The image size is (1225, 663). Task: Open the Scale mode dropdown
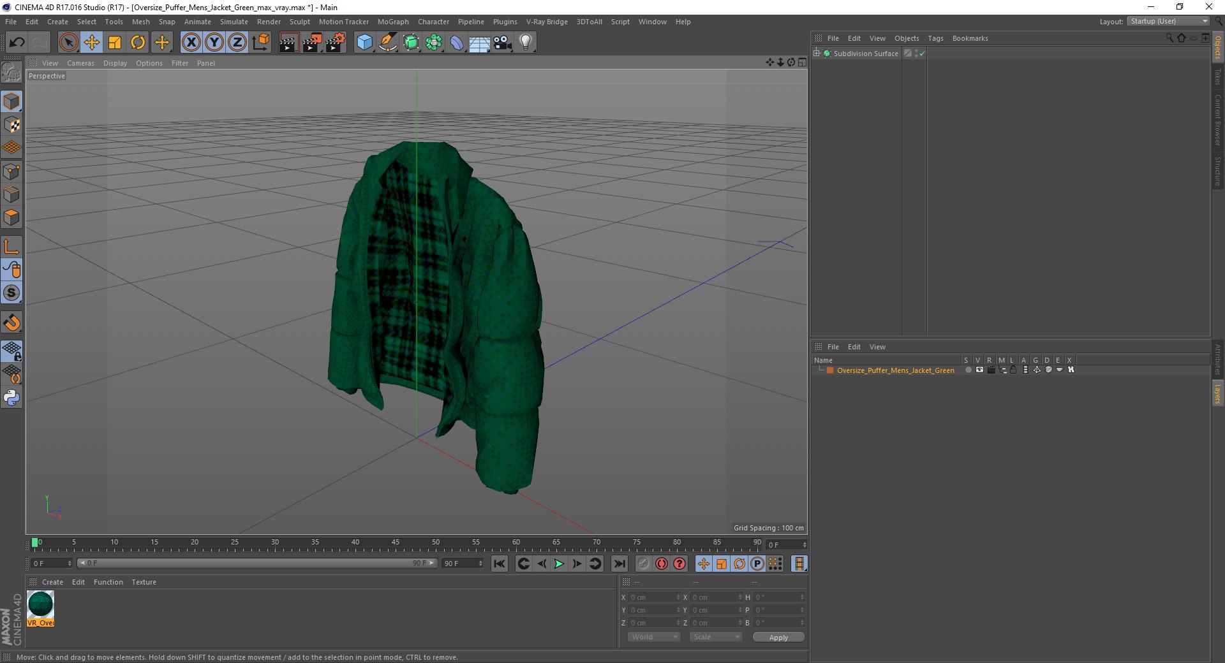coord(715,637)
